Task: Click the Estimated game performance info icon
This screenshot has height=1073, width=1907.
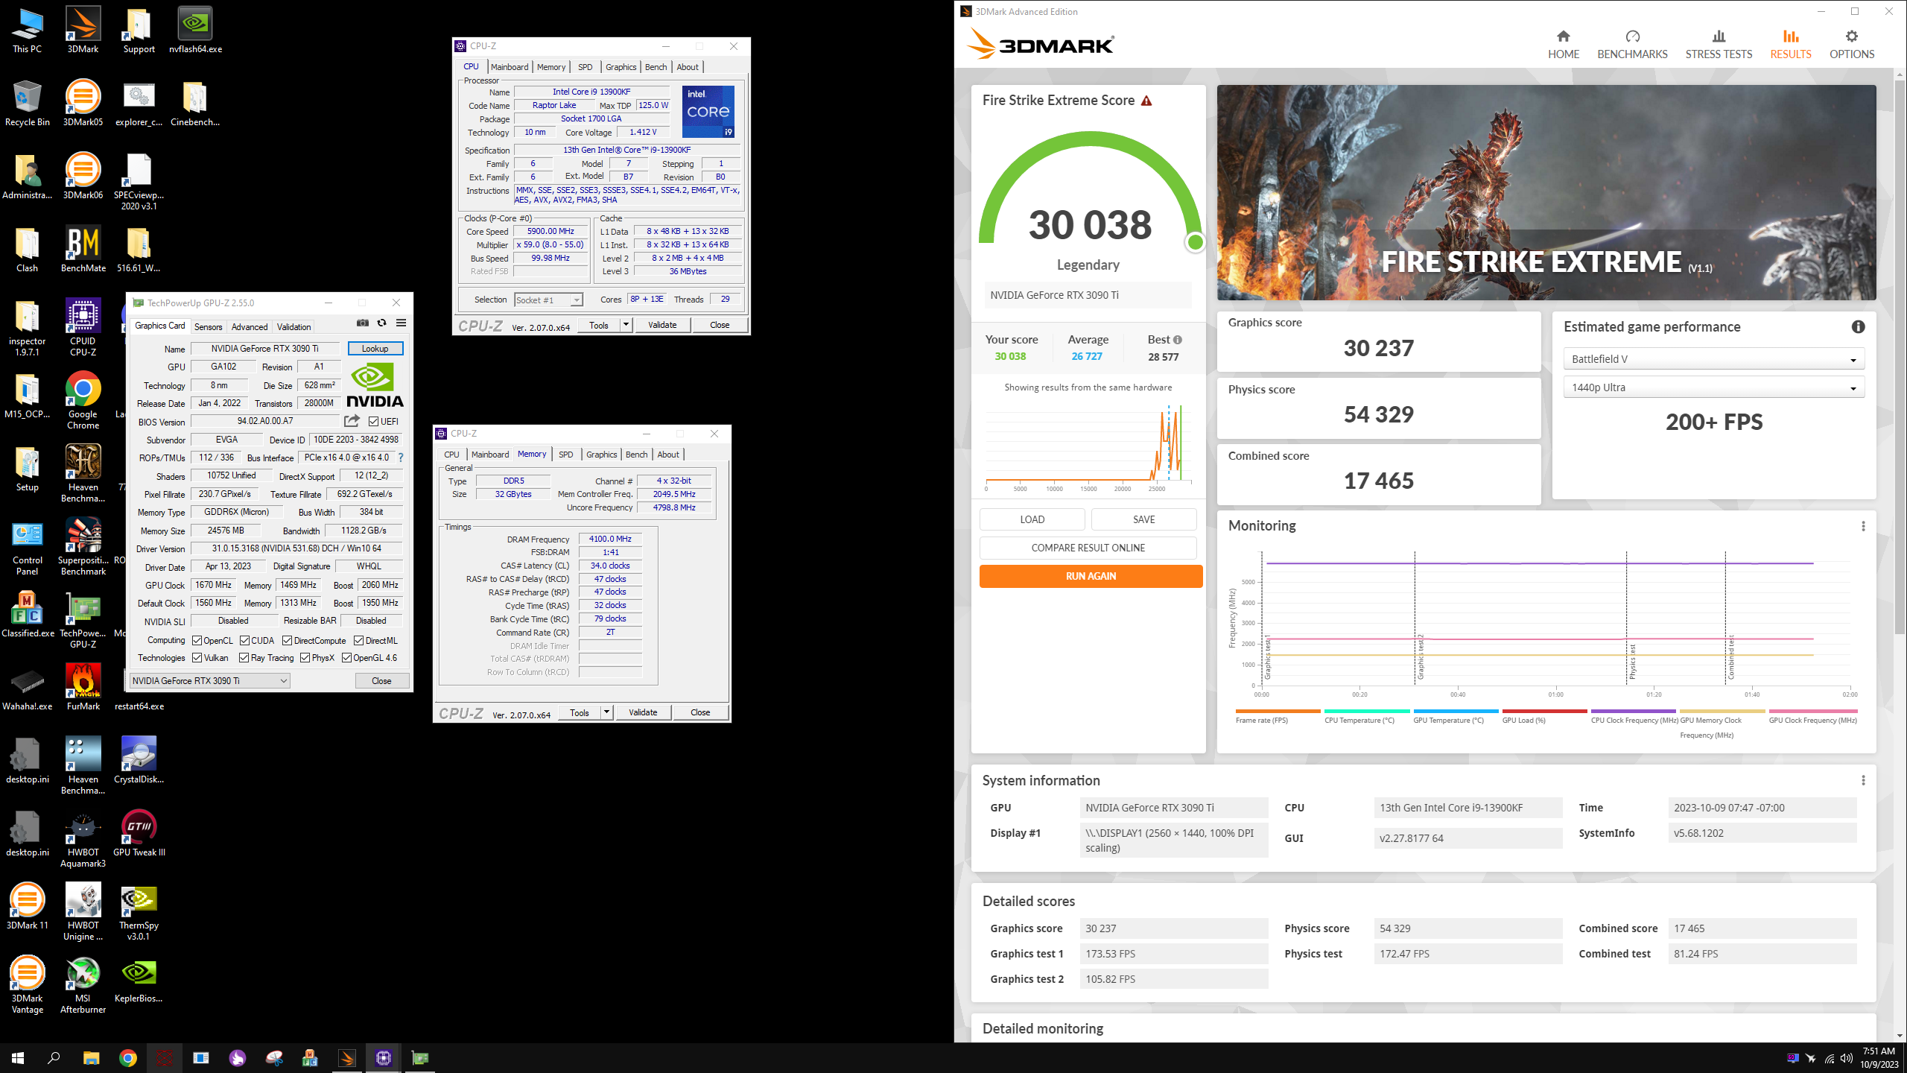Action: pos(1858,326)
